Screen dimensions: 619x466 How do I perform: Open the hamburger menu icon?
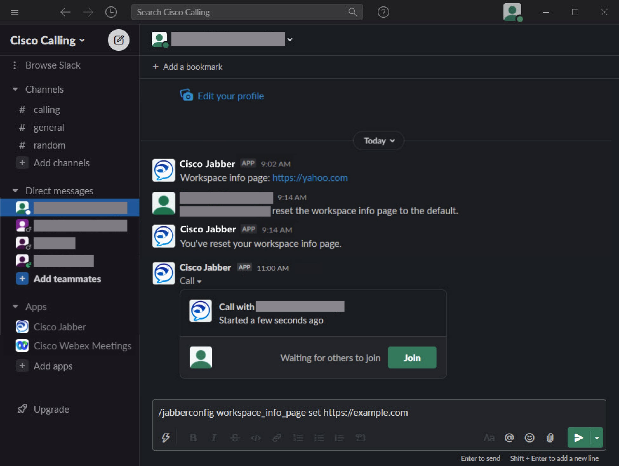[x=15, y=12]
